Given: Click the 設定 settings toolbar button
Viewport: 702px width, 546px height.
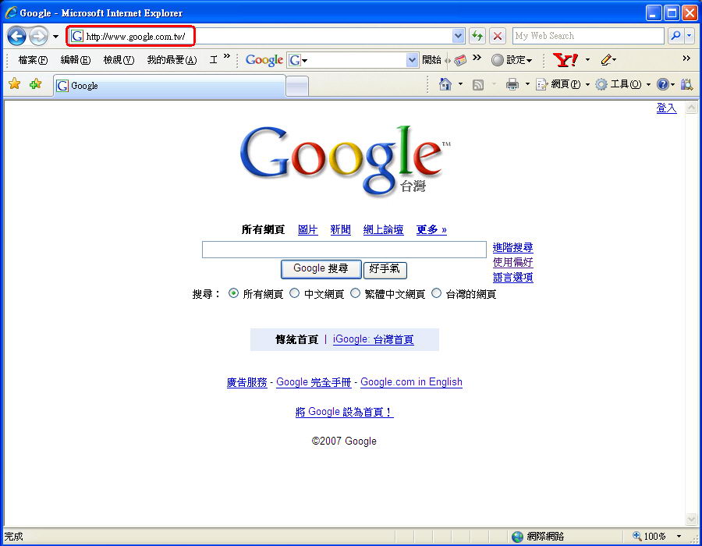Looking at the screenshot, I should pos(512,60).
